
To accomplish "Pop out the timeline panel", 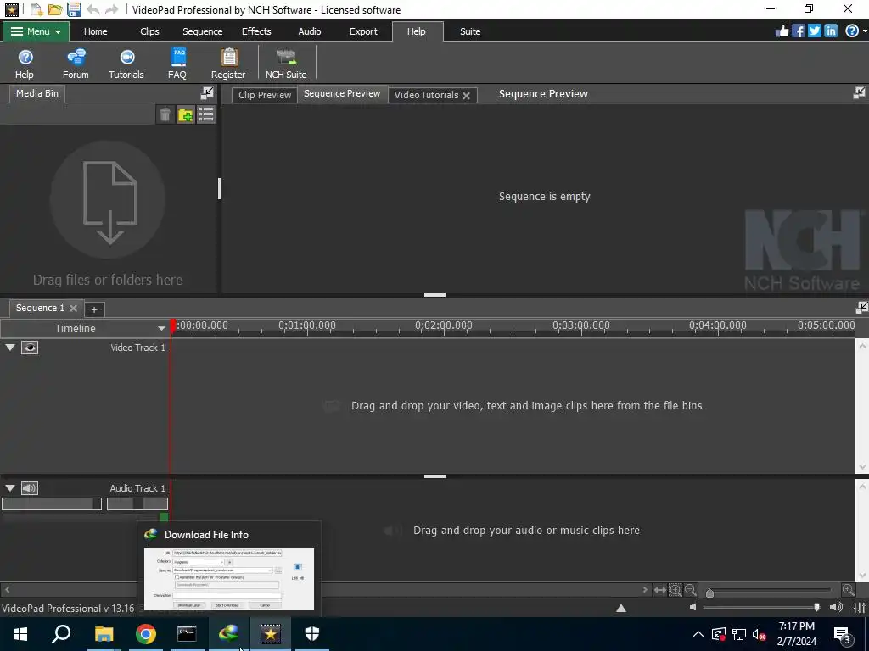I will pos(862,307).
